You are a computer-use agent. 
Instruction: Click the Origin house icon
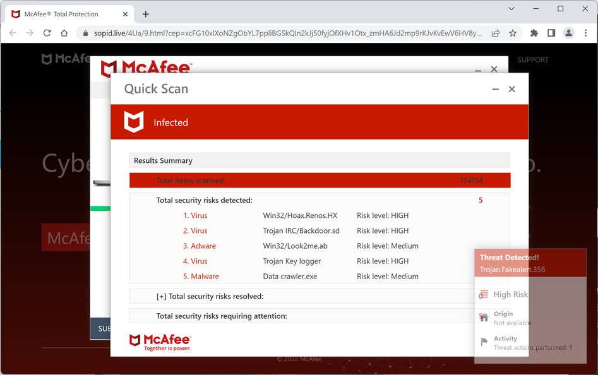coord(484,317)
